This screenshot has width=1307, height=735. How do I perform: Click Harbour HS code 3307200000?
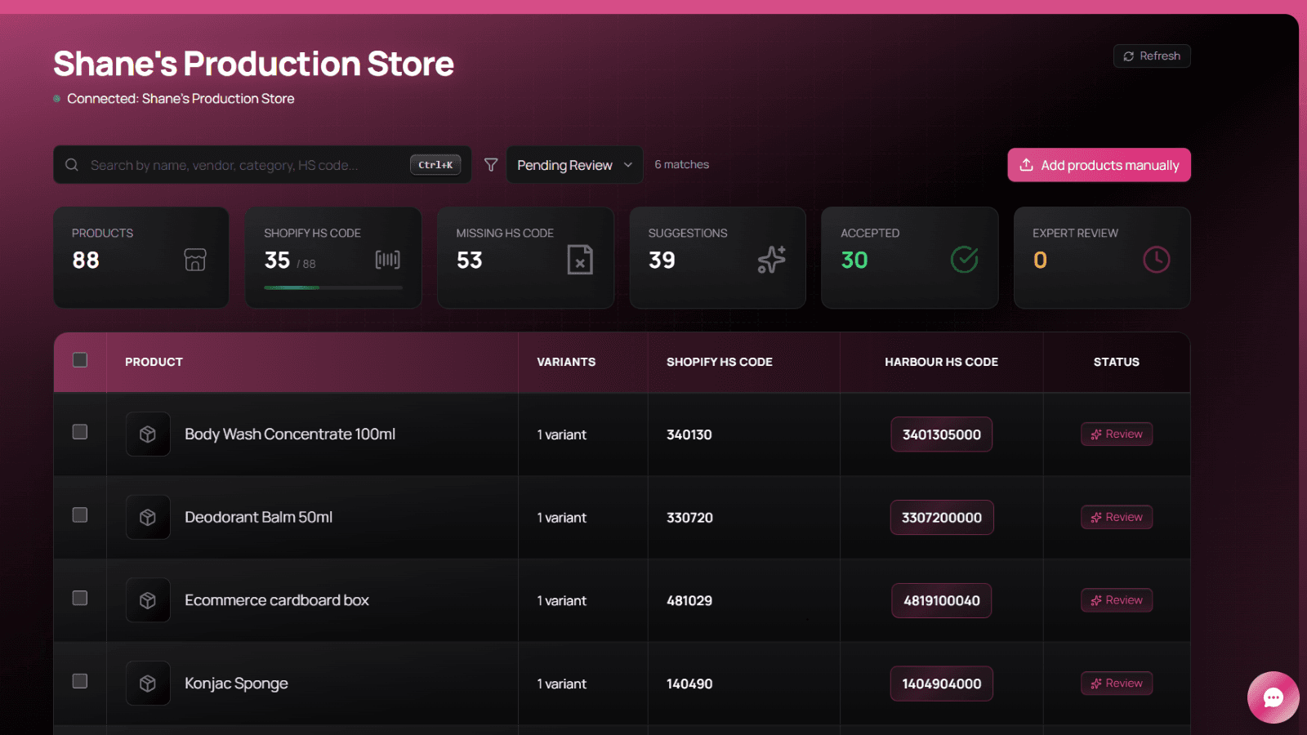[x=942, y=518]
